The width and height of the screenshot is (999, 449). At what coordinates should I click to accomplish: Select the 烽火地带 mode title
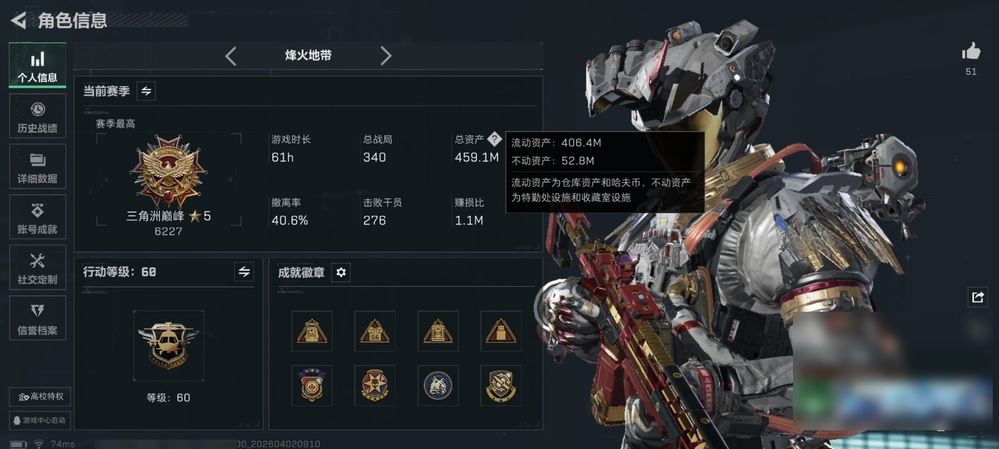tap(308, 56)
